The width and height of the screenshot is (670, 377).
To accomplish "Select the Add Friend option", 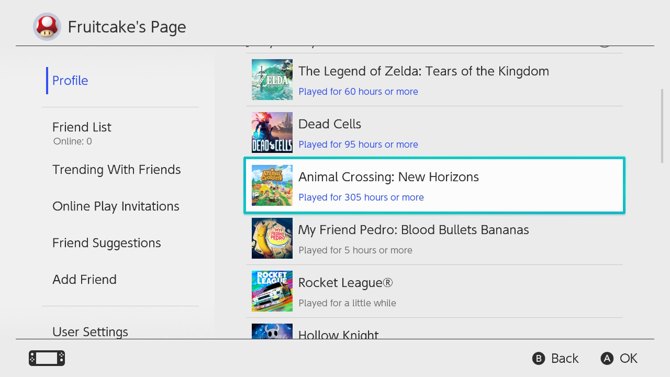I will 84,280.
